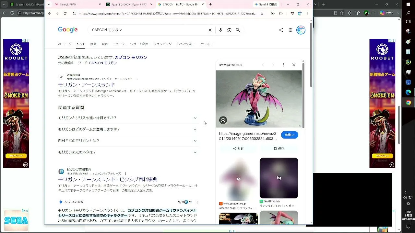Expand the system tray hidden icons chevron

405,192
